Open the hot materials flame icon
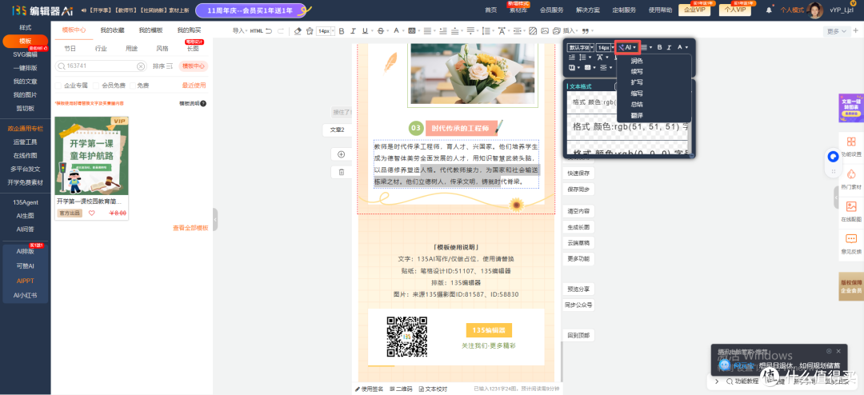 pyautogui.click(x=851, y=175)
